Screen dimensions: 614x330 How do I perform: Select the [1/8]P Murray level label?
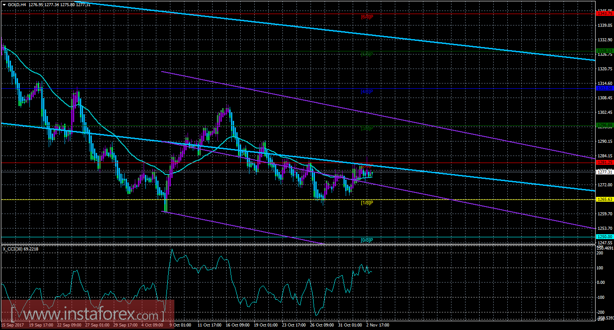coord(367,203)
